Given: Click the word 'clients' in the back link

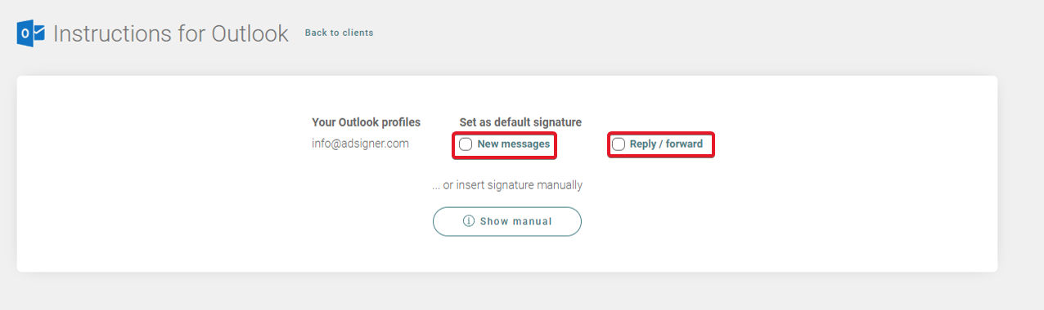Looking at the screenshot, I should click(x=358, y=33).
